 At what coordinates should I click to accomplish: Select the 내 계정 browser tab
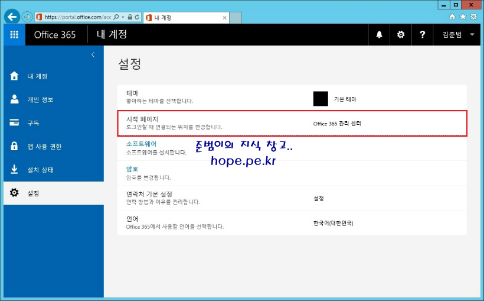point(186,18)
